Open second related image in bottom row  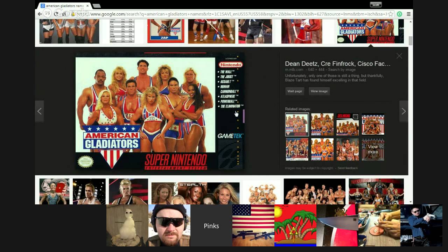322,149
